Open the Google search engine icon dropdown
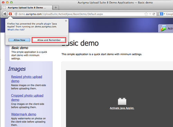The image size is (173, 127). (162, 14)
